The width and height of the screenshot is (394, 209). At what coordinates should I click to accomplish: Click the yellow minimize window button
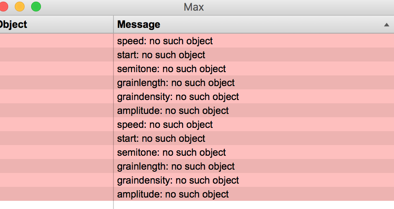pos(20,7)
